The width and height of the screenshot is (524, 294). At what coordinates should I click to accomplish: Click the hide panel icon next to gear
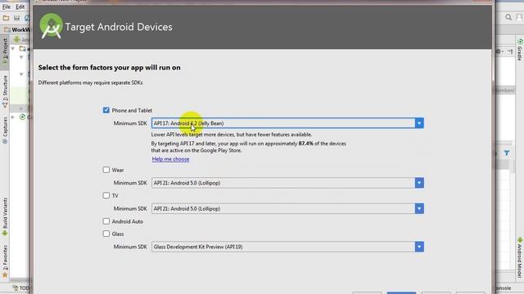[510, 51]
